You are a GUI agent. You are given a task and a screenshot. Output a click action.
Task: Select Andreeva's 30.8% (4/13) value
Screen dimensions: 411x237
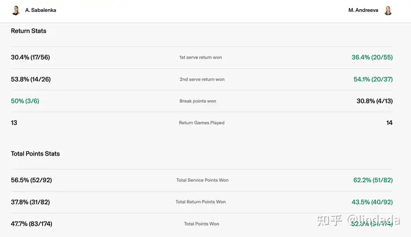[x=374, y=101]
